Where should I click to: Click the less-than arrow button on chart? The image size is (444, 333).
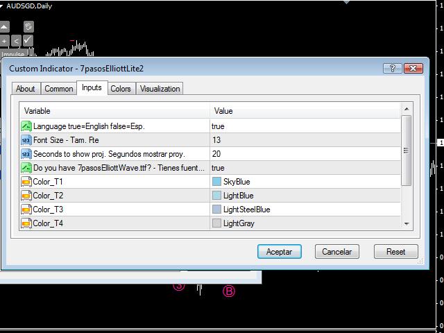[x=16, y=41]
